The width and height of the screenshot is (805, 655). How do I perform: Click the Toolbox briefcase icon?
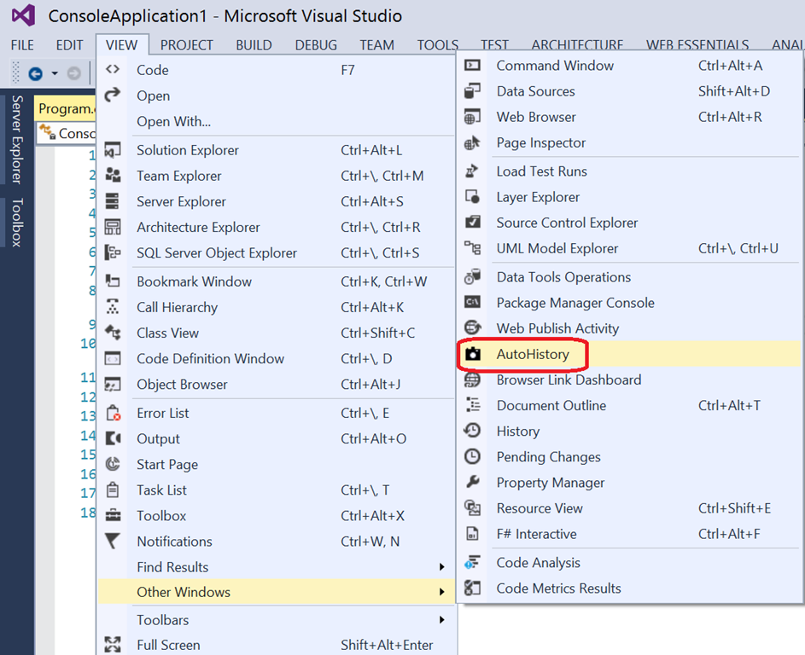coord(113,515)
